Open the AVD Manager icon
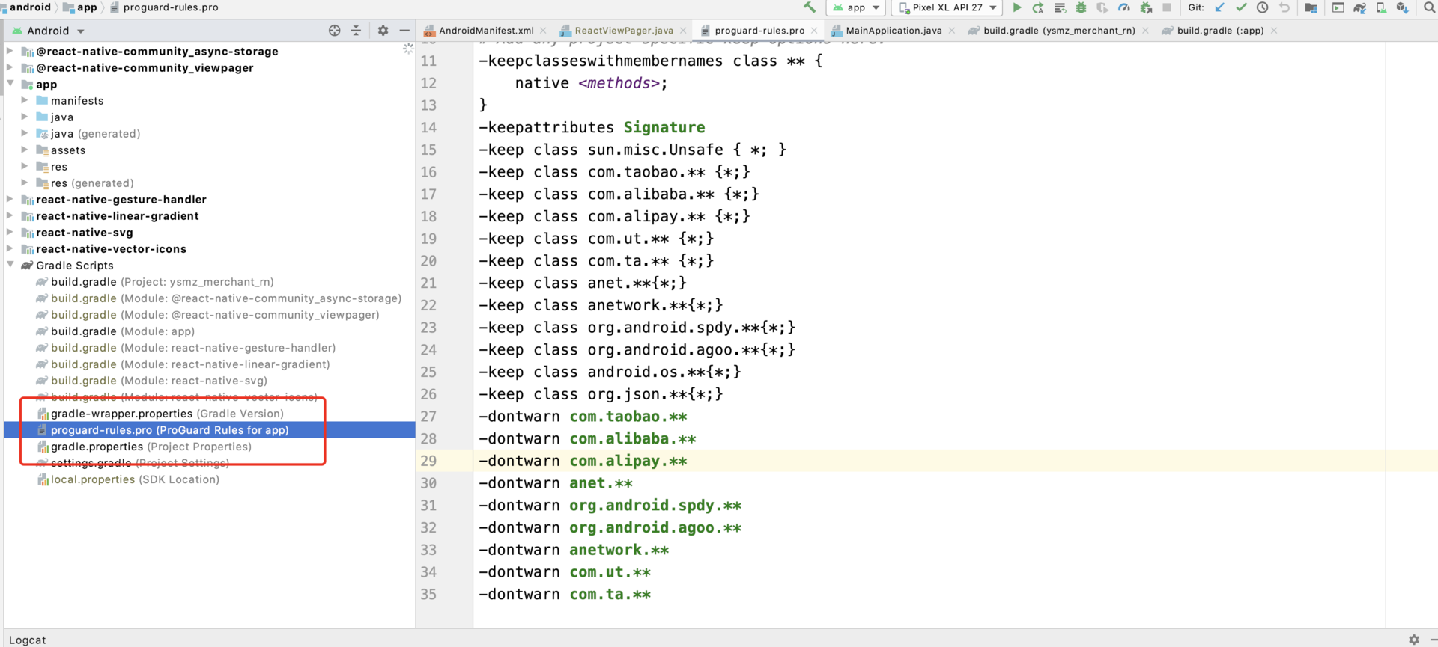 point(1381,7)
